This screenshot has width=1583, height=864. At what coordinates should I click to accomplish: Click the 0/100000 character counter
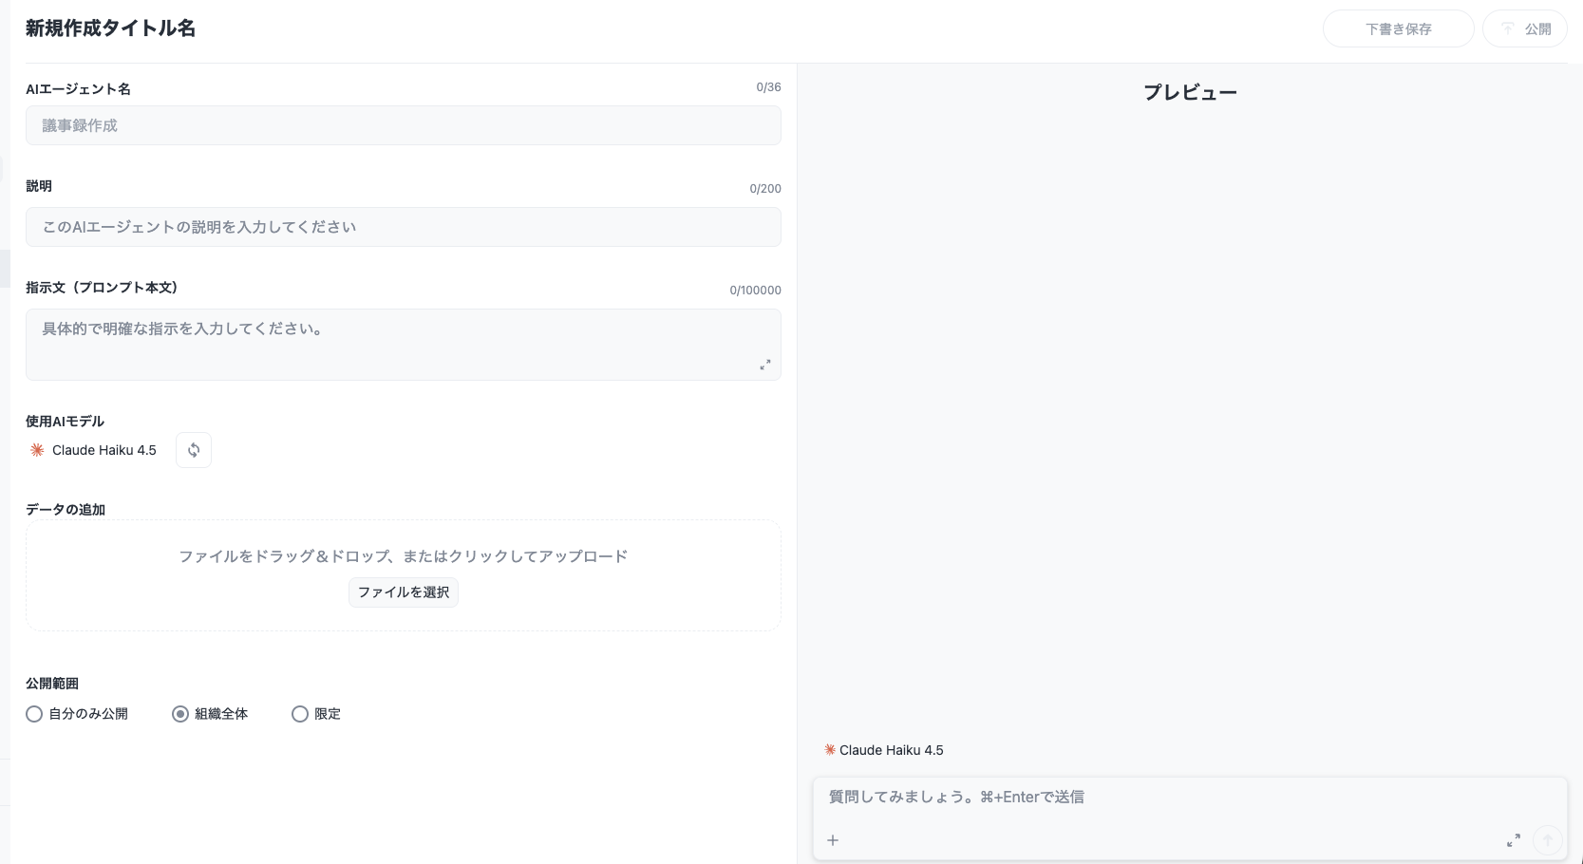pos(755,291)
